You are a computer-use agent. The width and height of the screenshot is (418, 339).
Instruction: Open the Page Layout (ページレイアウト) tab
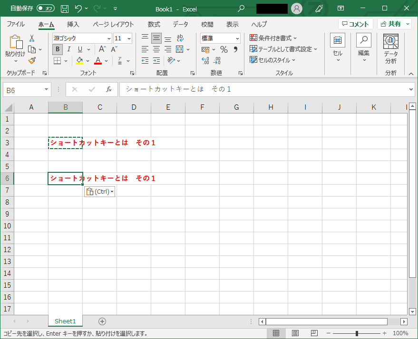click(113, 24)
